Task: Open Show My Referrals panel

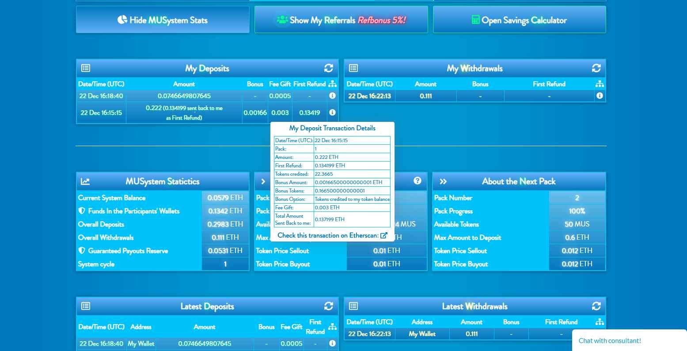Action: (x=341, y=19)
